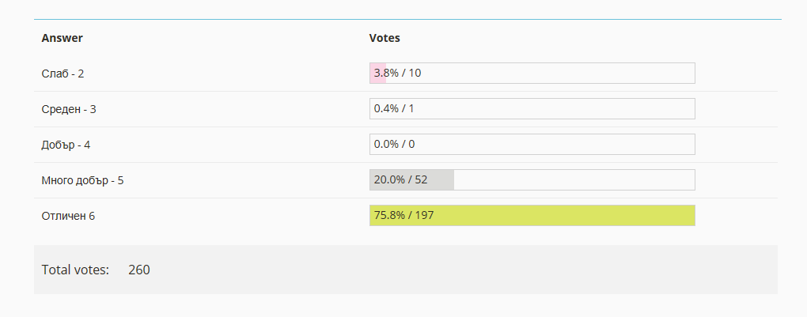Click the Votes column header
807x317 pixels.
(x=385, y=38)
